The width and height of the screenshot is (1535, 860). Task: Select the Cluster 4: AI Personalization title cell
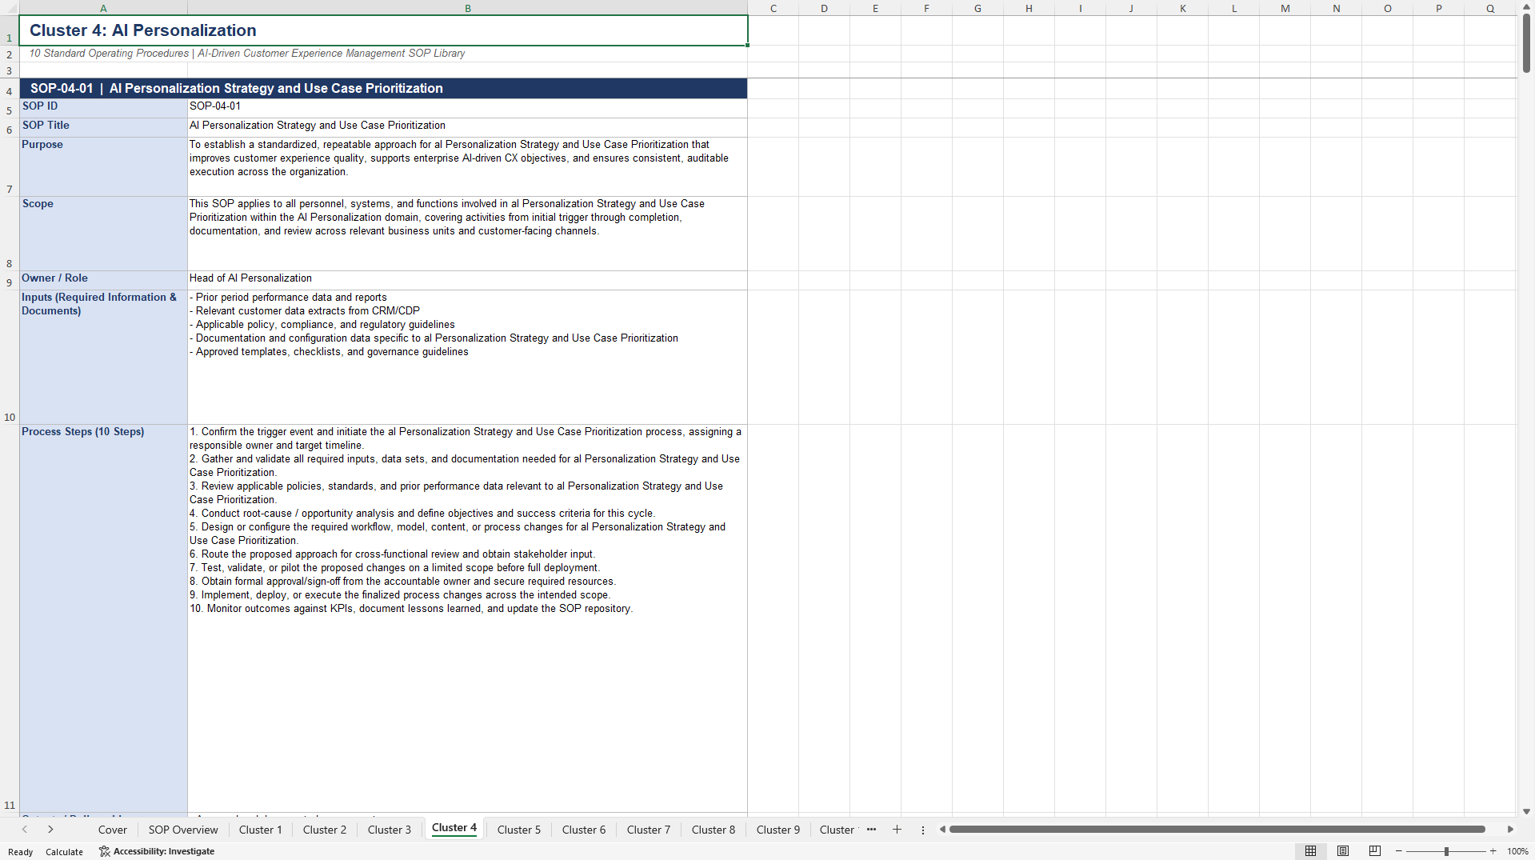pyautogui.click(x=383, y=30)
